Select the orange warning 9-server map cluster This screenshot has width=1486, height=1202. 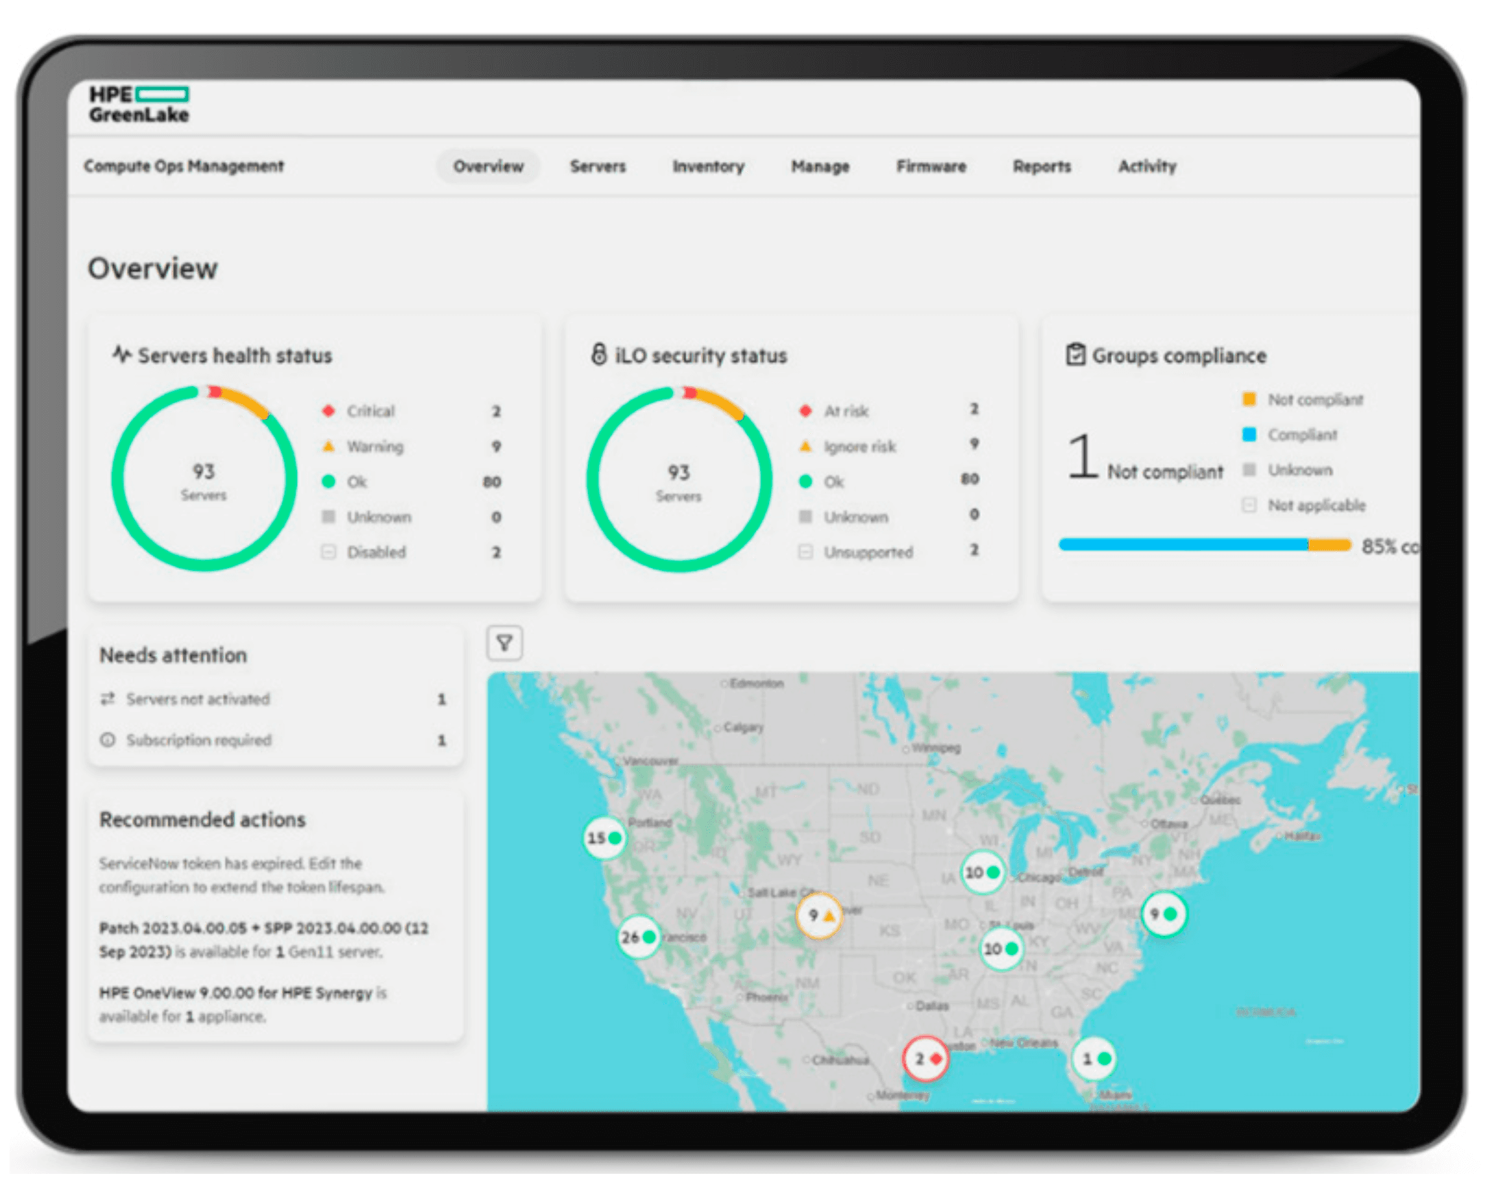point(818,915)
